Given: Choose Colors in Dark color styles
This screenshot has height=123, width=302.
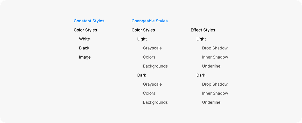Looking at the screenshot, I should (149, 93).
